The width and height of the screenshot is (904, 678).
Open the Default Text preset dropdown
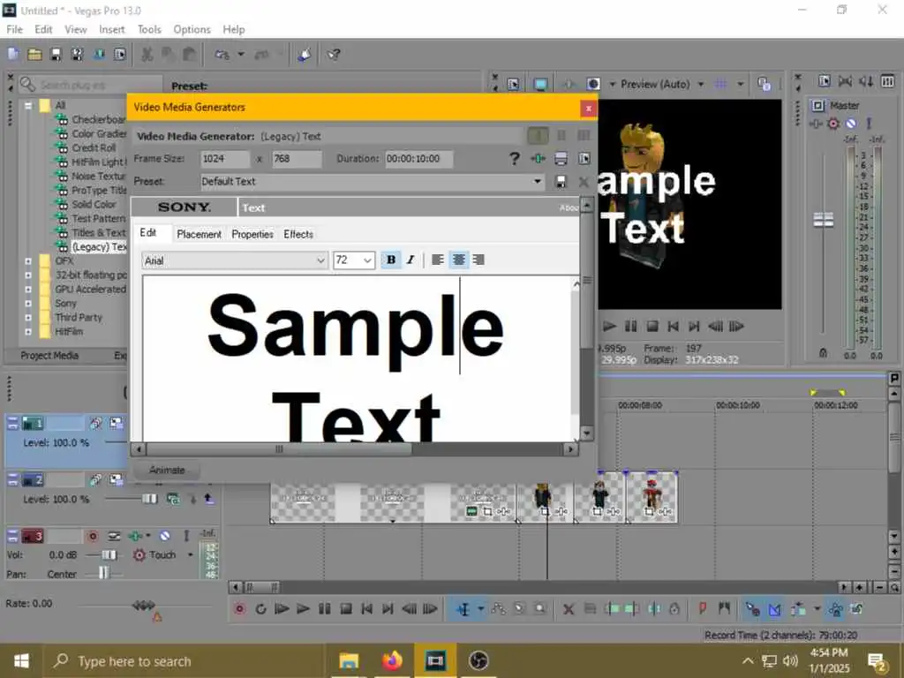point(538,182)
